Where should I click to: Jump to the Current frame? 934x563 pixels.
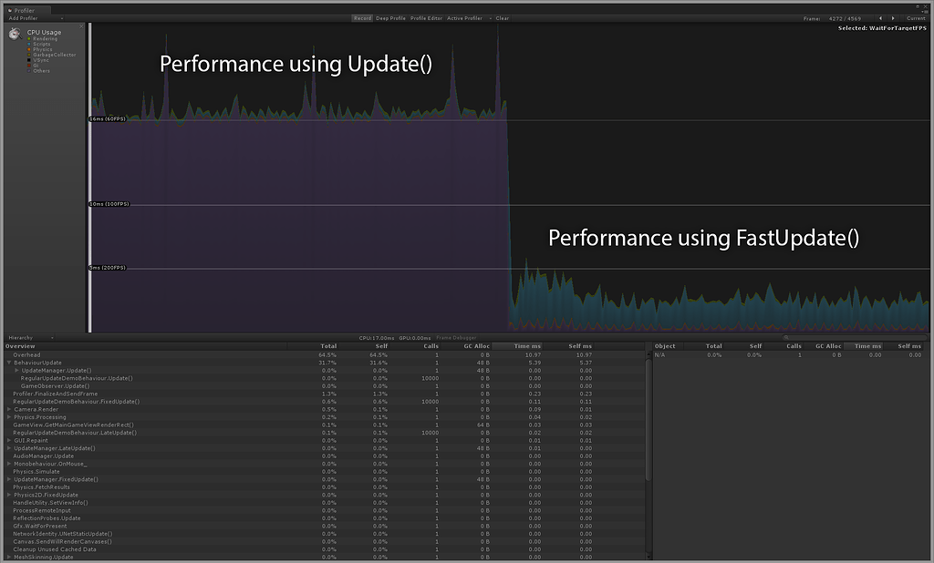916,18
